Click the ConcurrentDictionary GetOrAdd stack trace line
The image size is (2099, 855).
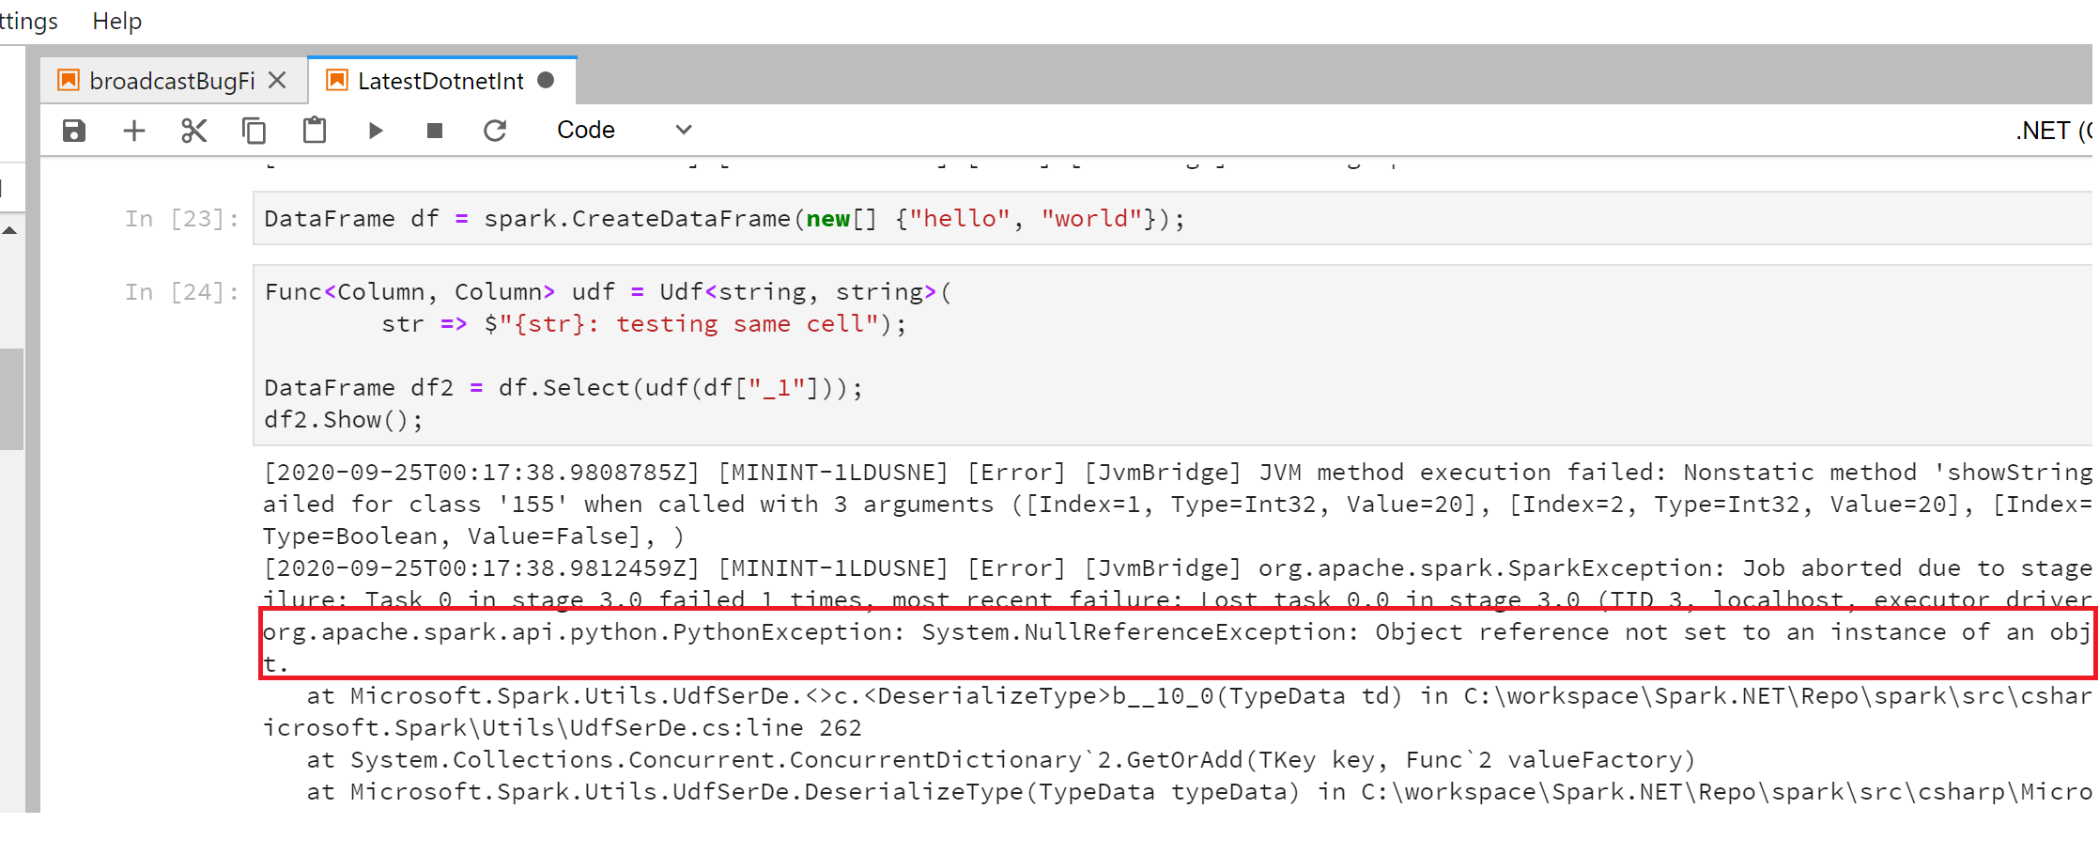coord(1001,760)
